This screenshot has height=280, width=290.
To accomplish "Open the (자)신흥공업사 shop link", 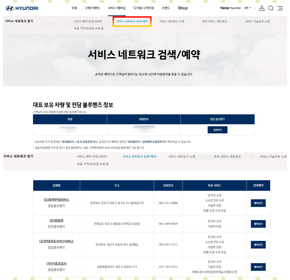I will [56, 263].
